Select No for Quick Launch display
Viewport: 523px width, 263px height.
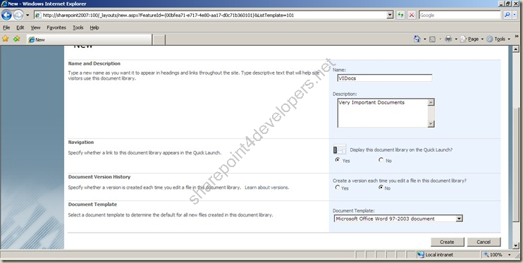pyautogui.click(x=381, y=160)
